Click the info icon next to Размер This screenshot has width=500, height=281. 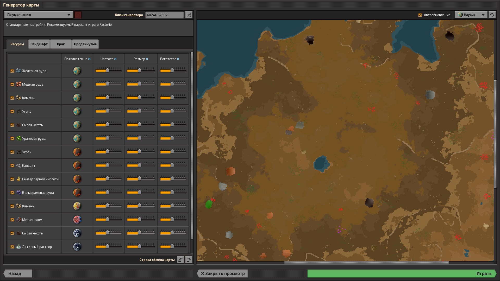(147, 59)
